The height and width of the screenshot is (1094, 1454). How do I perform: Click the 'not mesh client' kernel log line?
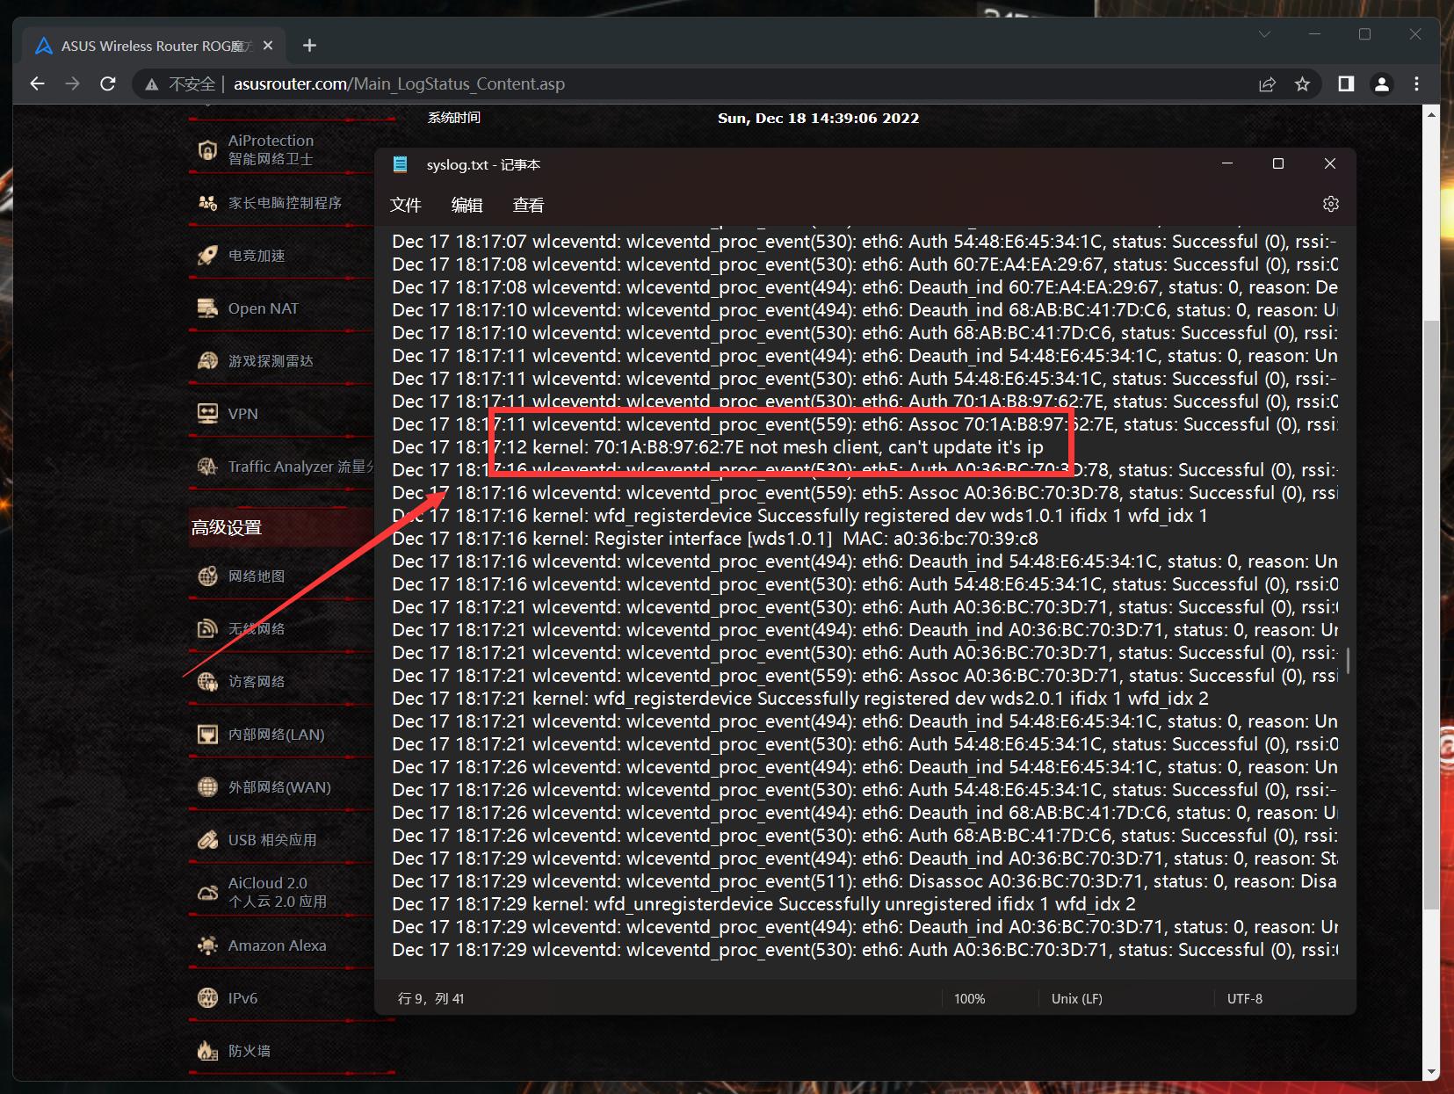click(x=718, y=447)
